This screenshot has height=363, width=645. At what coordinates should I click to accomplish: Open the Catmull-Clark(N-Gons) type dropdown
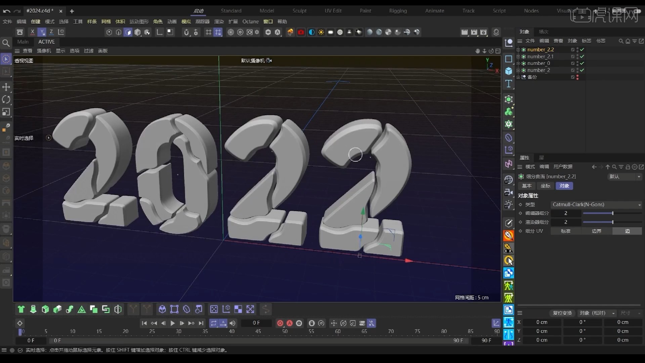597,204
